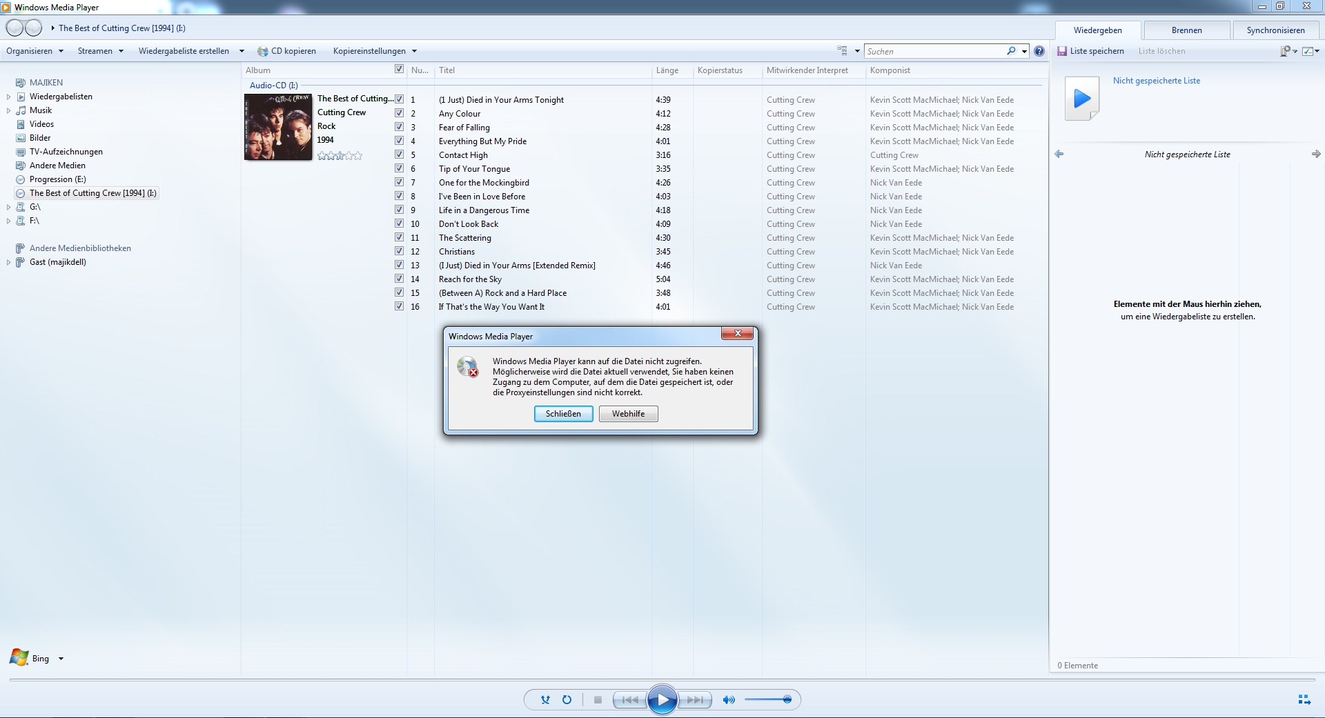Sort by the Komponist column header
Screen dimensions: 1325x718
890,70
